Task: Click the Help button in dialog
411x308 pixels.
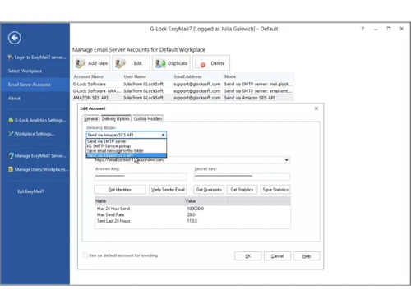Action: [x=307, y=256]
